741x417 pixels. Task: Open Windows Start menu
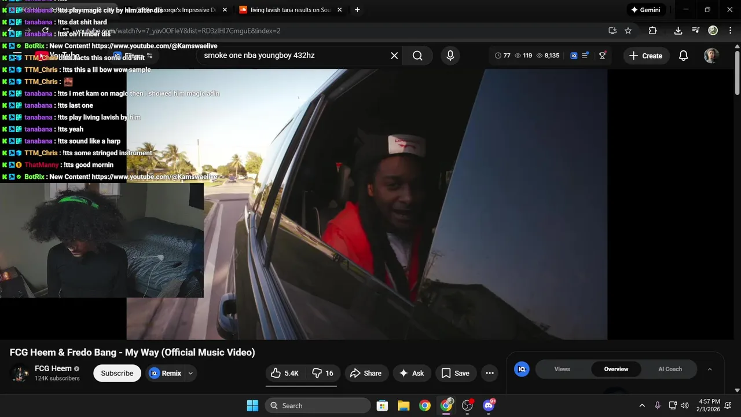click(252, 405)
